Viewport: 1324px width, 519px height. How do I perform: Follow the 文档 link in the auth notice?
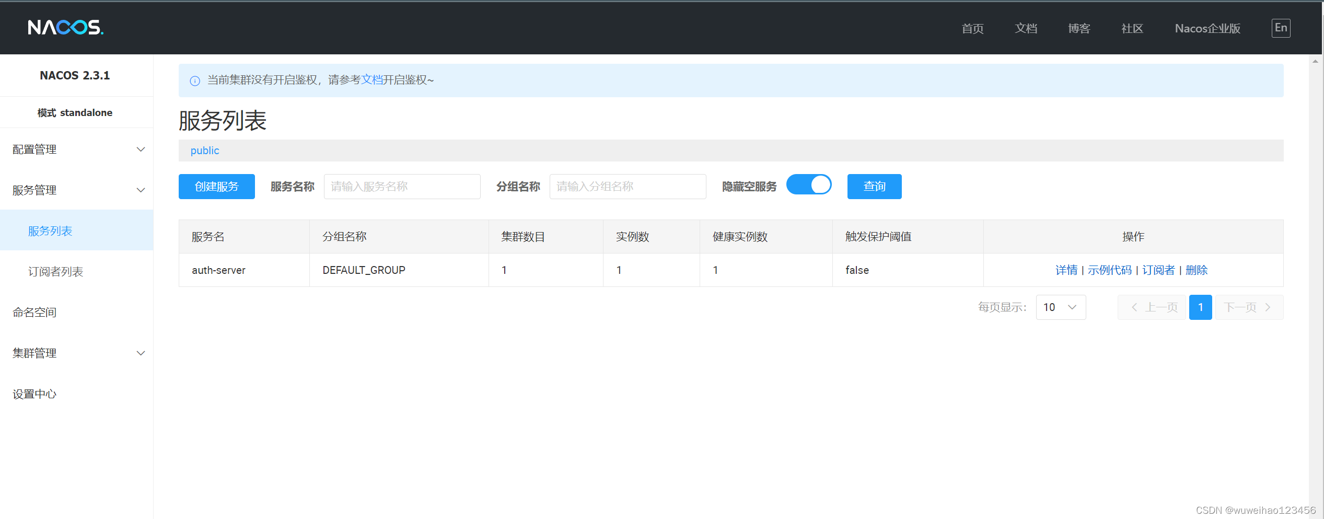pos(372,80)
